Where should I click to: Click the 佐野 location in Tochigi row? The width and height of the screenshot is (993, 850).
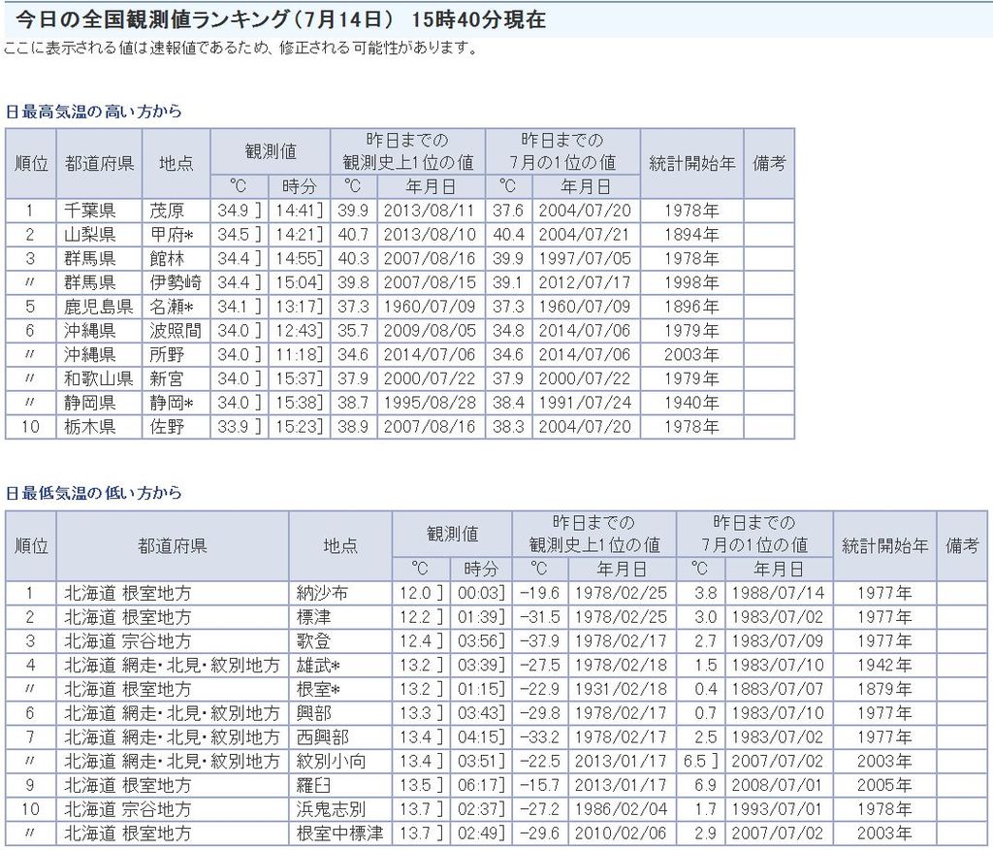coord(166,427)
